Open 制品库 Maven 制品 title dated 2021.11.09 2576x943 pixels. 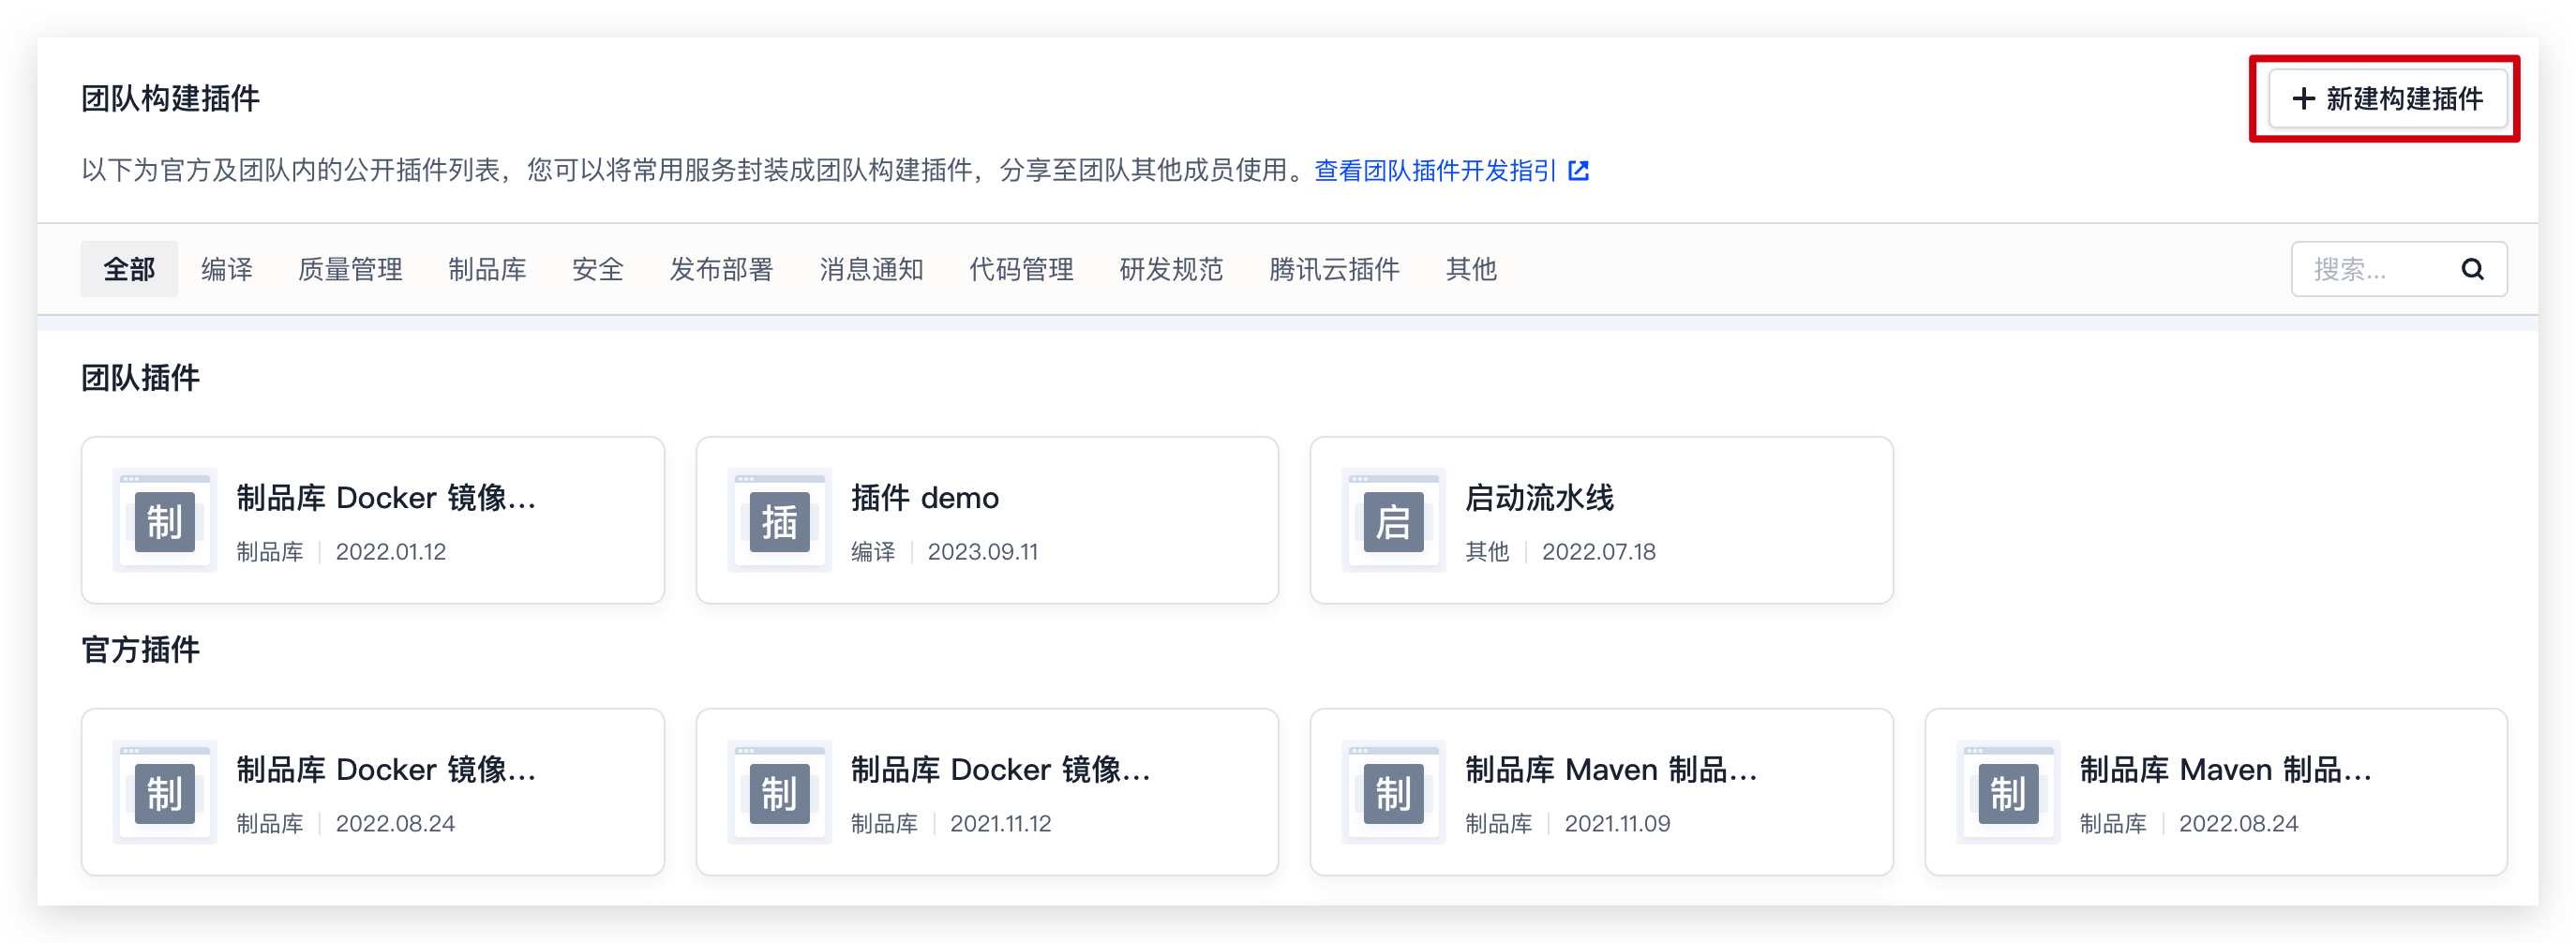click(1611, 769)
